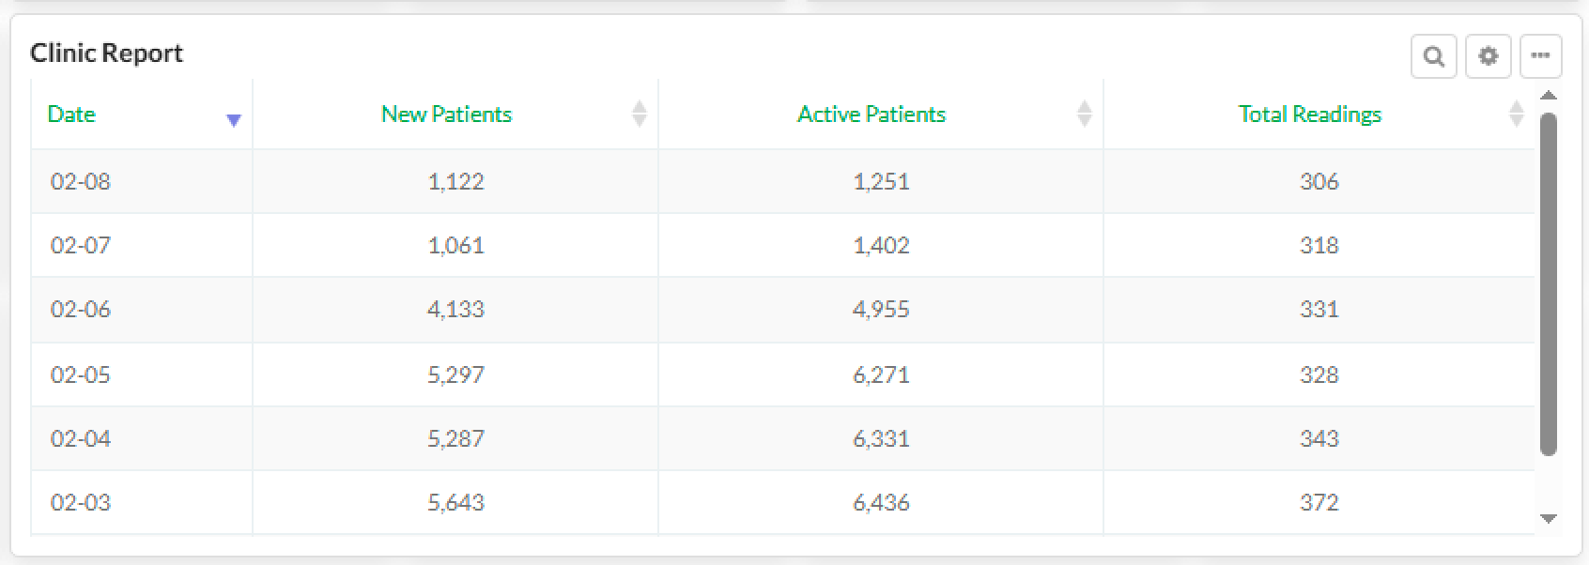The width and height of the screenshot is (1589, 565).
Task: Open the search icon in Clinic Report
Action: 1433,56
